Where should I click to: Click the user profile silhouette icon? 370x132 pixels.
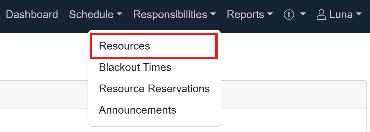point(321,15)
